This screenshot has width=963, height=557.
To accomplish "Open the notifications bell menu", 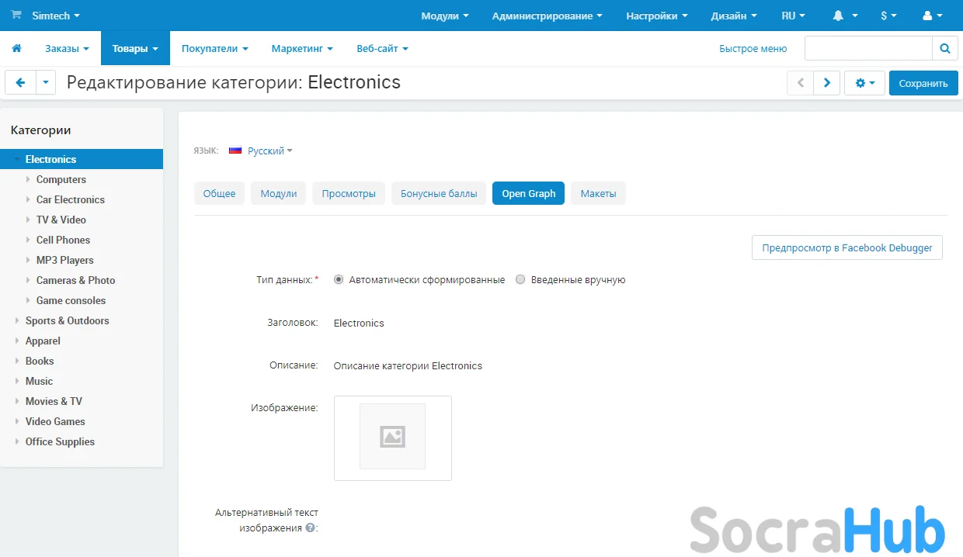I will click(x=844, y=16).
